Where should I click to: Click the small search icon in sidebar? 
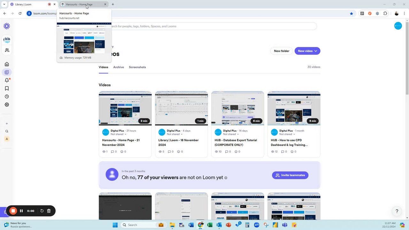click(7, 131)
